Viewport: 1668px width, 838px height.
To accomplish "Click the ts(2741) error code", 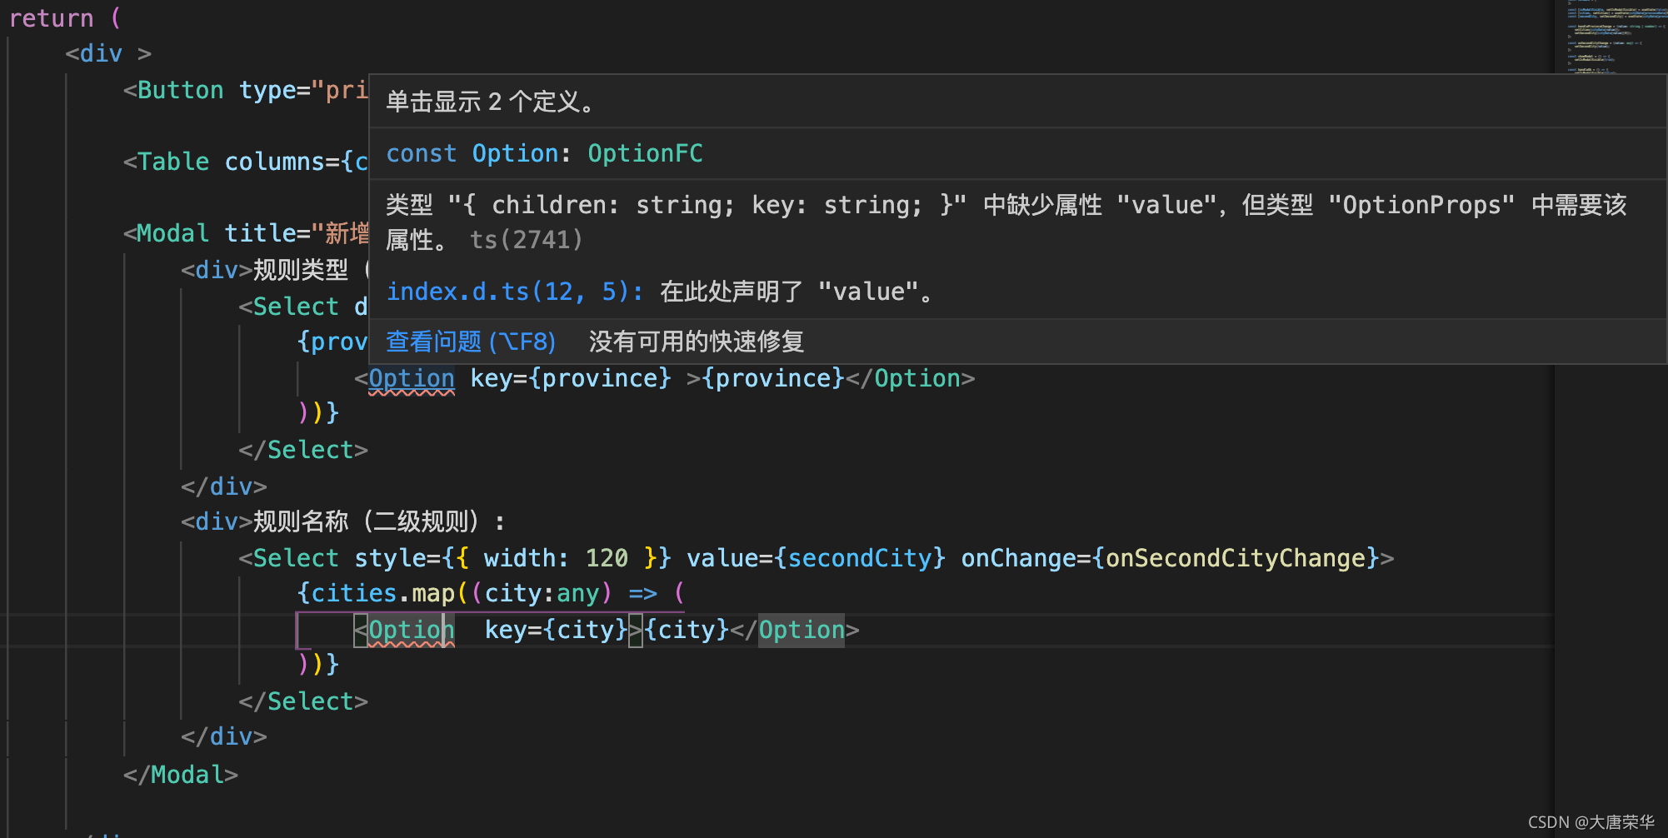I will point(526,240).
